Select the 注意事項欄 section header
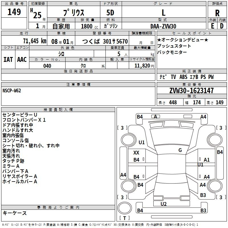The height and width of the screenshot is (228, 228). click(x=78, y=84)
